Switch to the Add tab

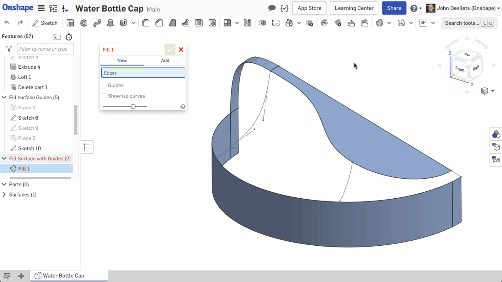click(x=165, y=60)
